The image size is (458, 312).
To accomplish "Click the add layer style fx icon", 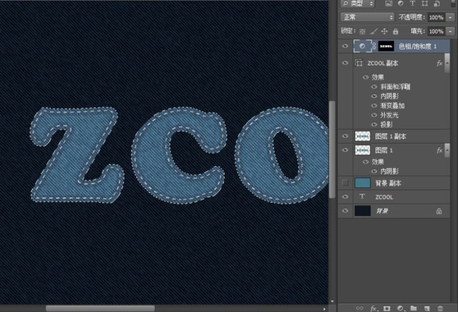I will click(x=374, y=308).
